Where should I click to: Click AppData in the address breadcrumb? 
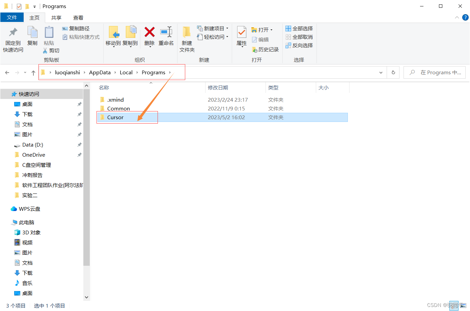[x=100, y=73]
